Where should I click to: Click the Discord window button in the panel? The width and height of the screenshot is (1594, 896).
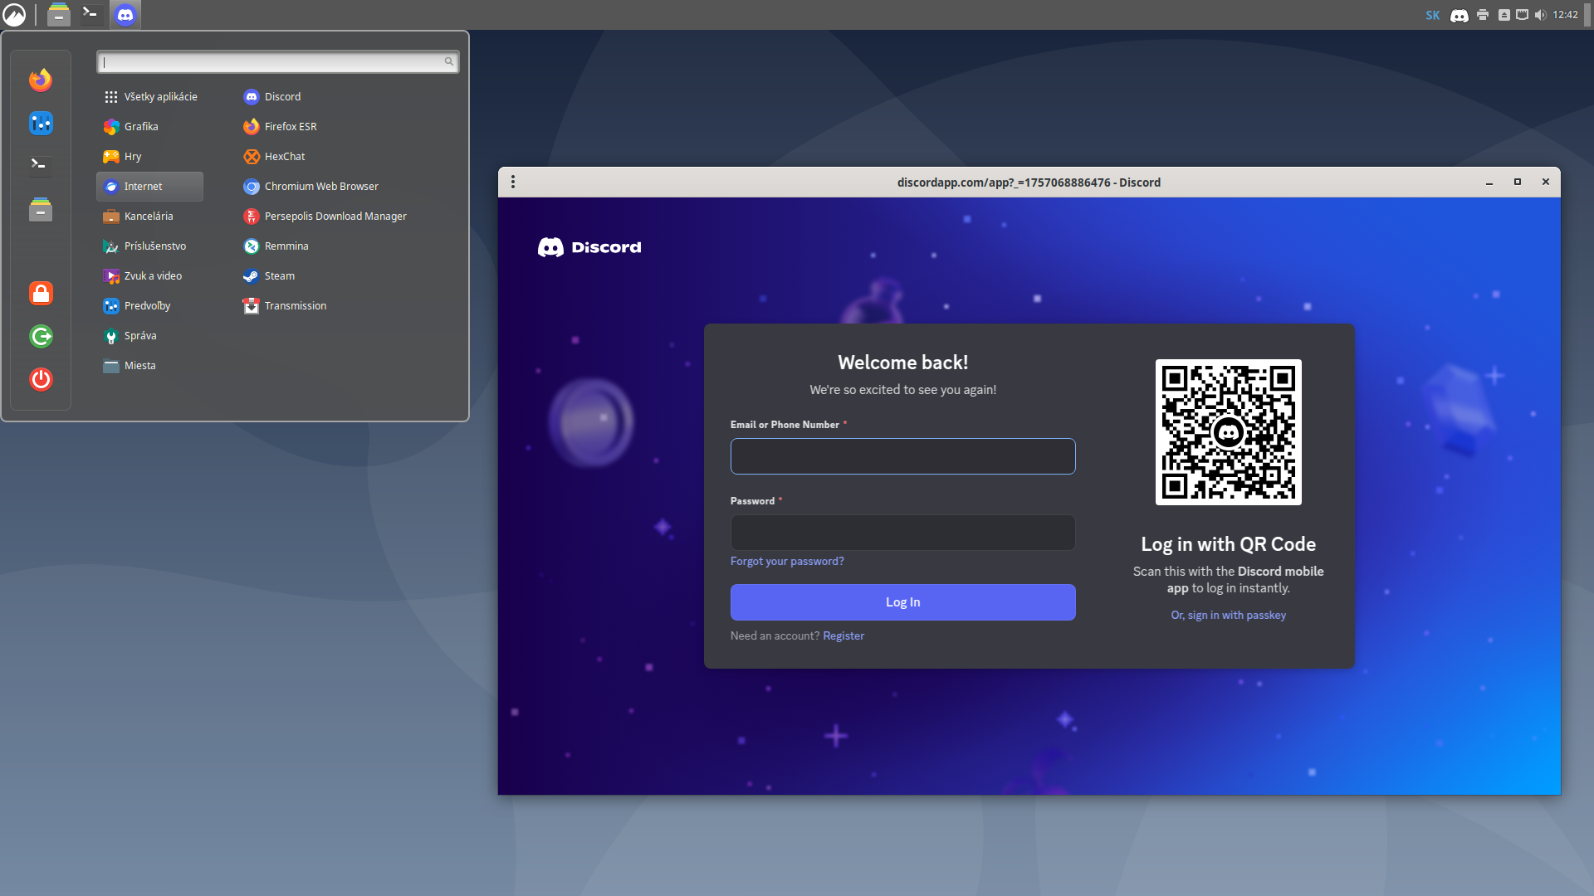coord(125,14)
